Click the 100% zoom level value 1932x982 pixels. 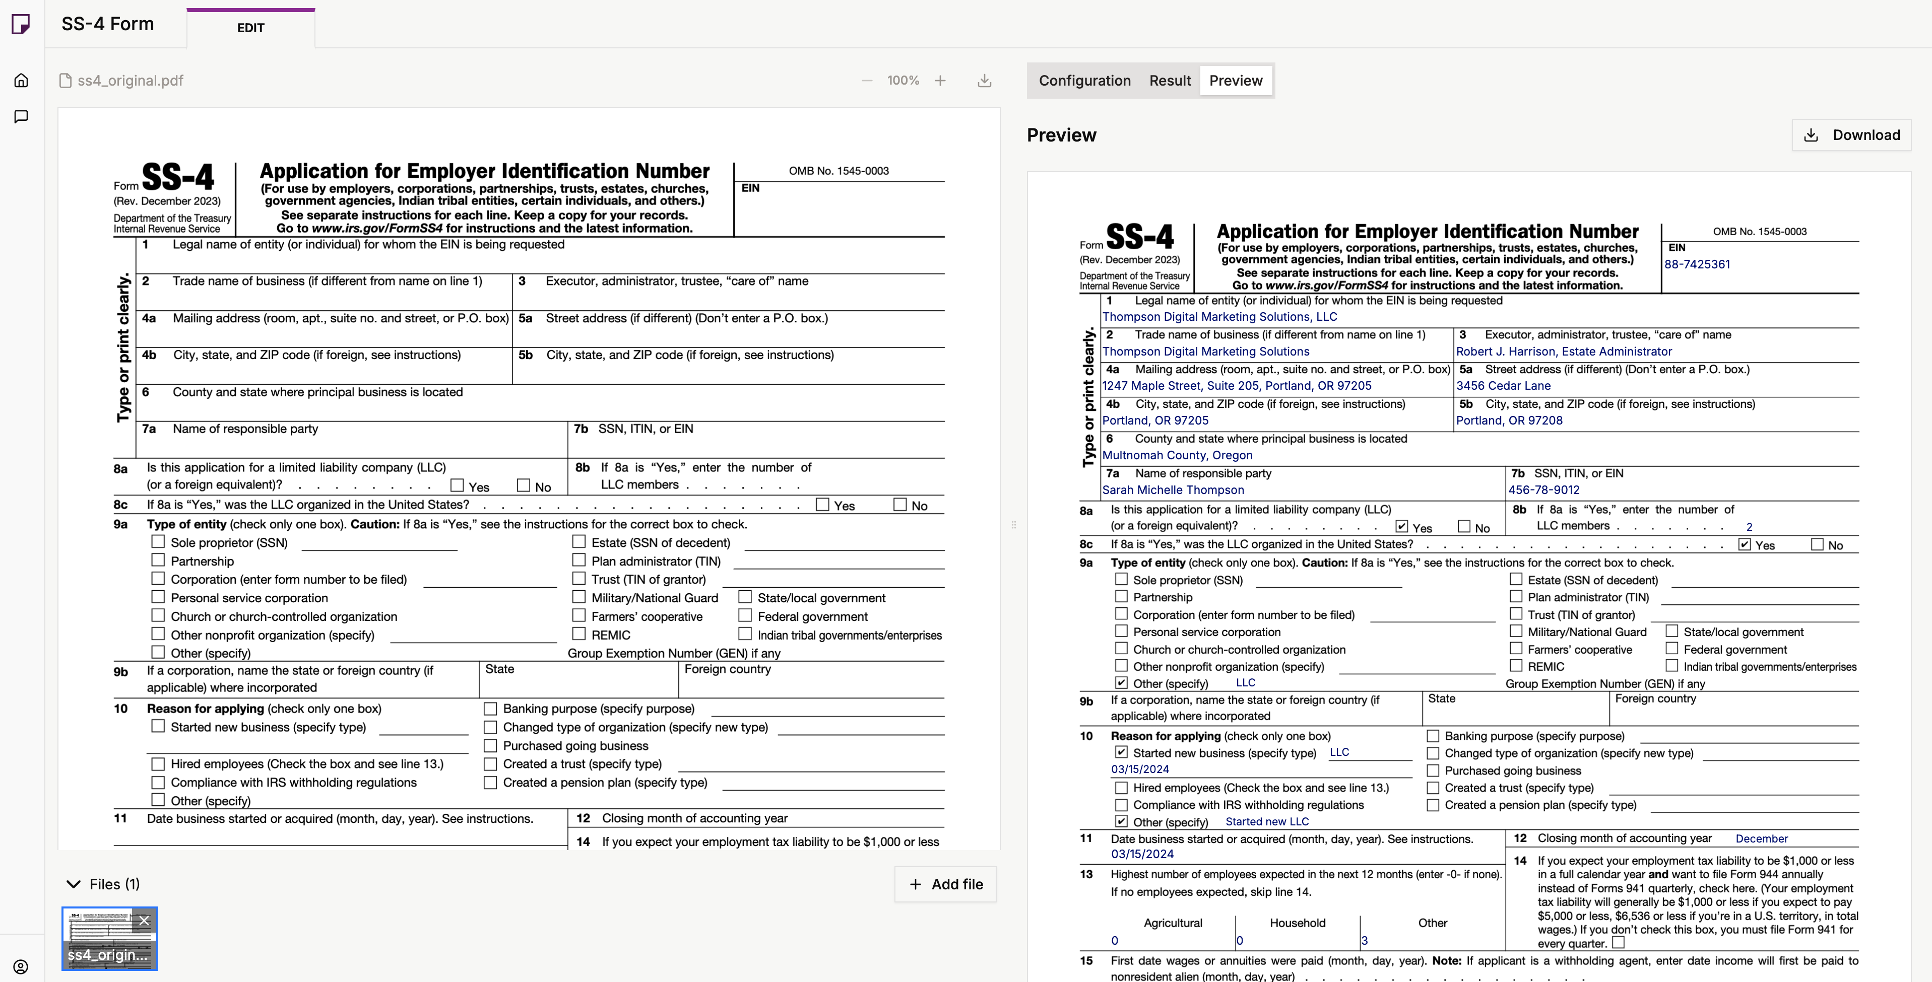pos(903,80)
